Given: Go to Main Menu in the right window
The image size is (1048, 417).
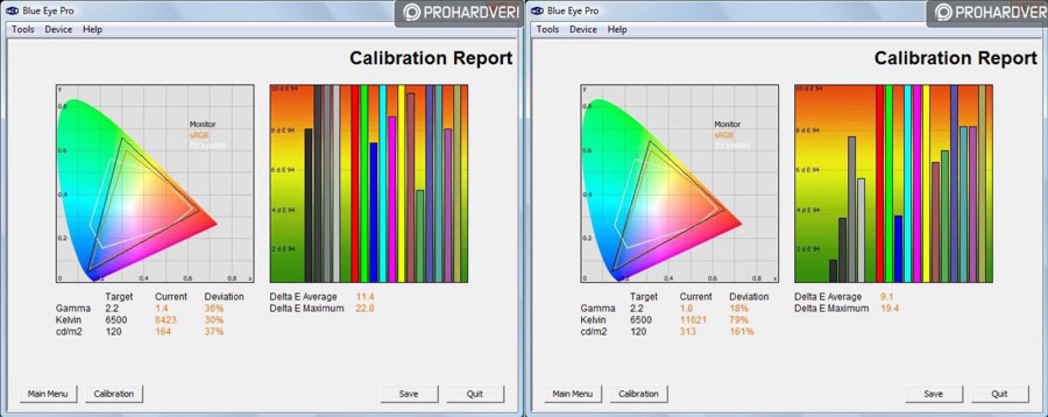Looking at the screenshot, I should tap(572, 394).
